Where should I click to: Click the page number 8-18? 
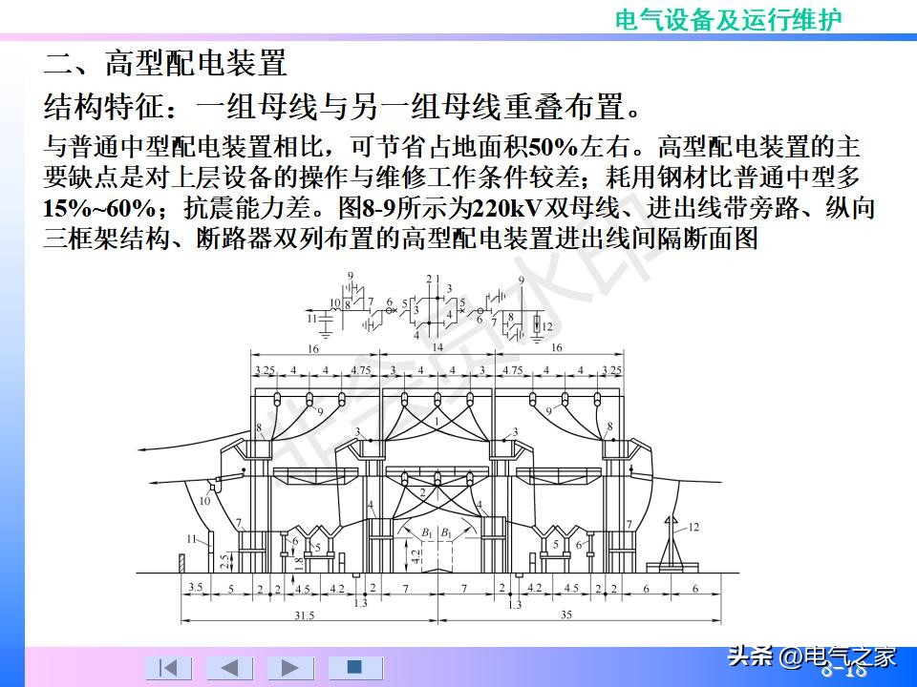point(842,673)
